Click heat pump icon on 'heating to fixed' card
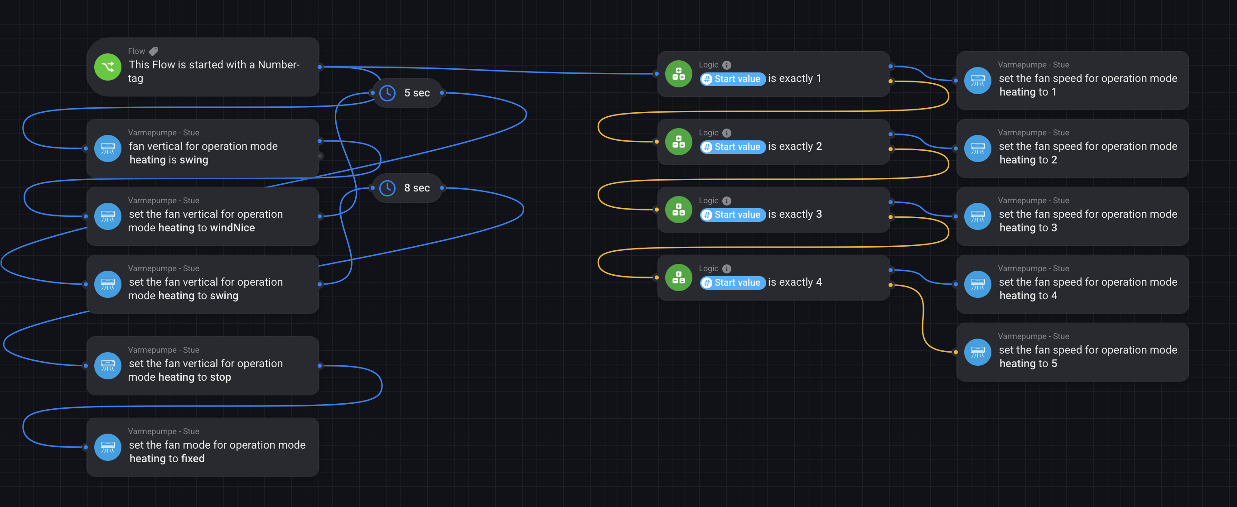Viewport: 1237px width, 507px height. click(107, 448)
